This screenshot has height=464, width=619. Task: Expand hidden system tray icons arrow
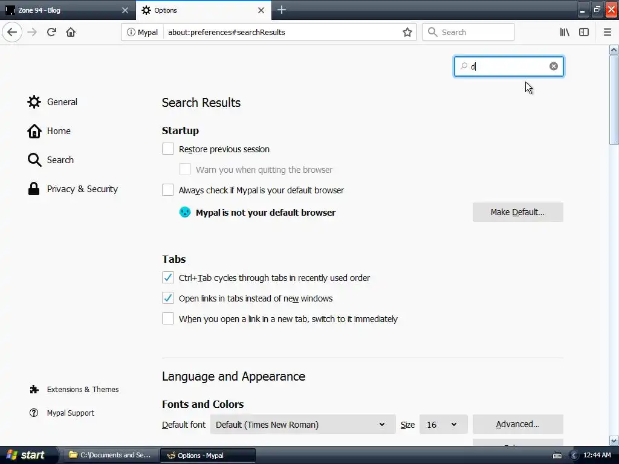(x=574, y=456)
